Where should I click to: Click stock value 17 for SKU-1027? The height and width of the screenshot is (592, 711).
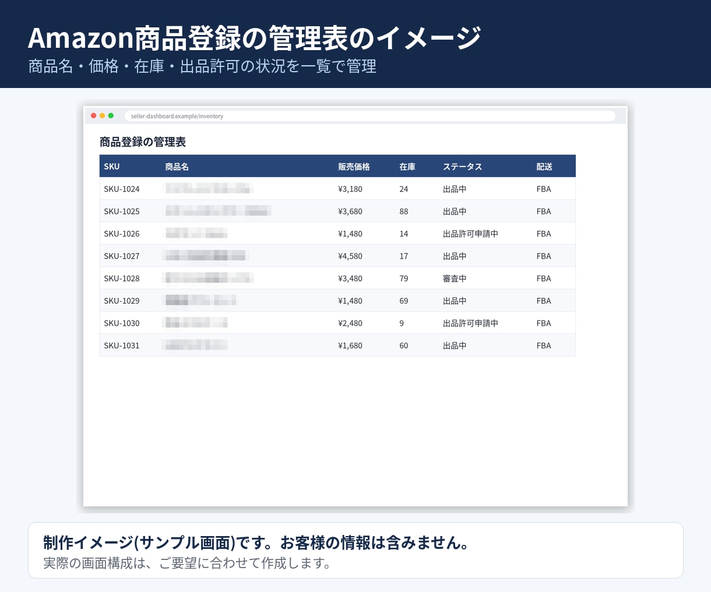click(404, 256)
